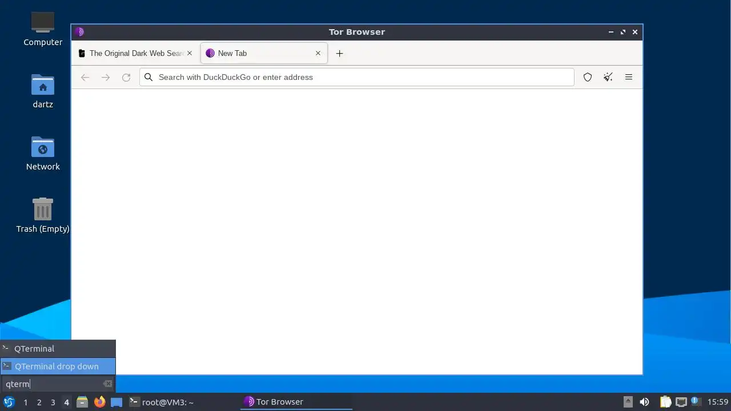Select the dartz home folder icon

pyautogui.click(x=43, y=91)
